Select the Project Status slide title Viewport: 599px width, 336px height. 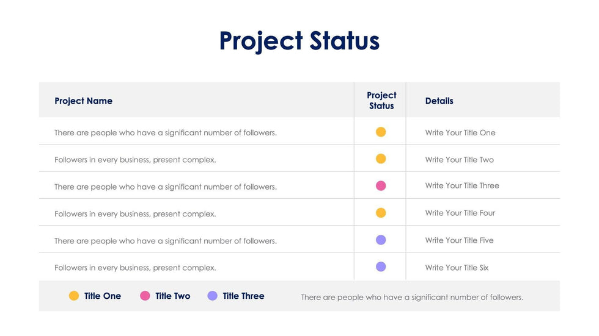click(x=299, y=41)
